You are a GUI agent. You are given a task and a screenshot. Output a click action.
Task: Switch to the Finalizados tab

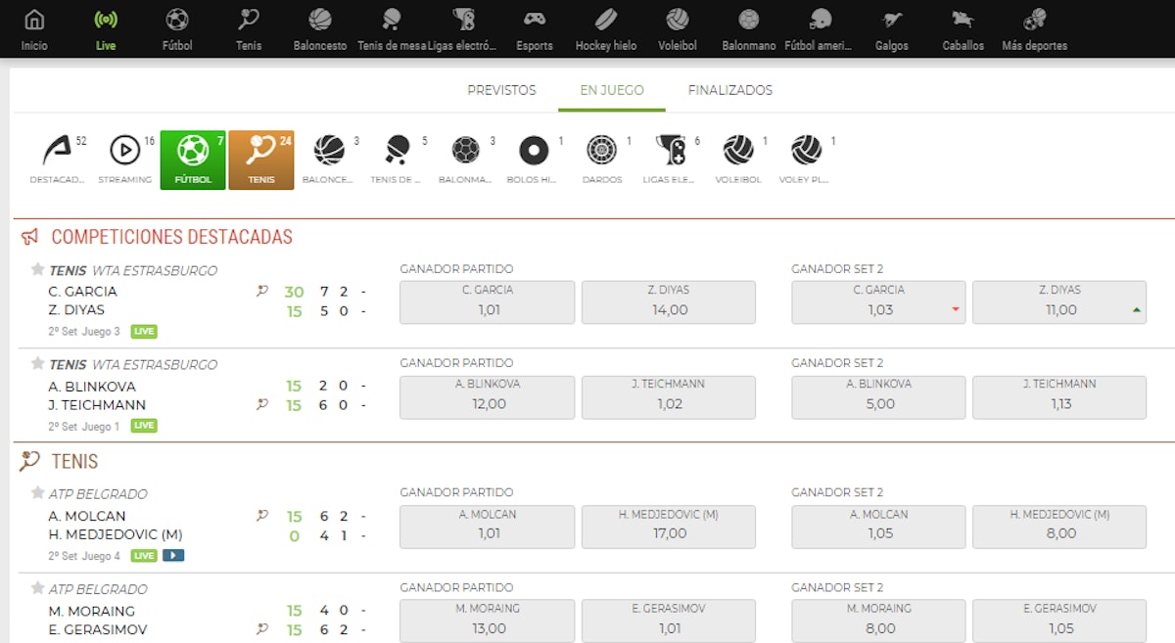point(729,90)
